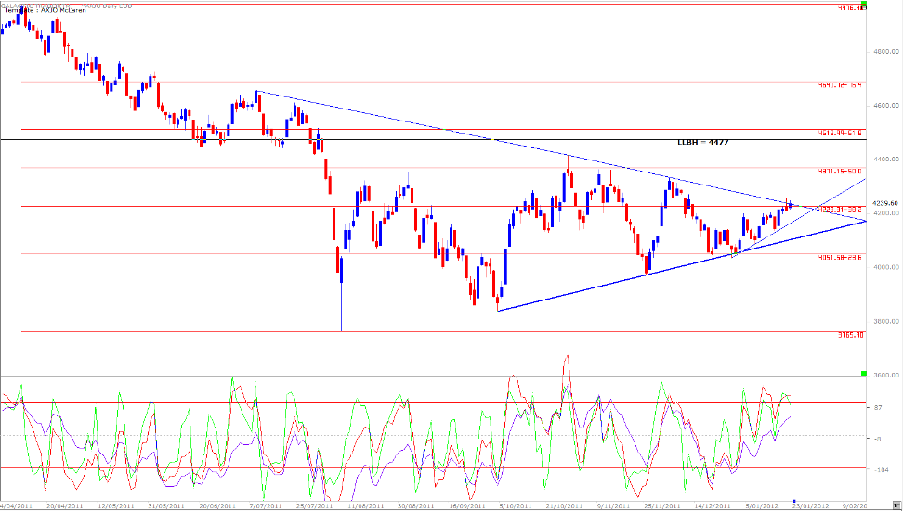Click the 23/01/2012 date label

811,506
